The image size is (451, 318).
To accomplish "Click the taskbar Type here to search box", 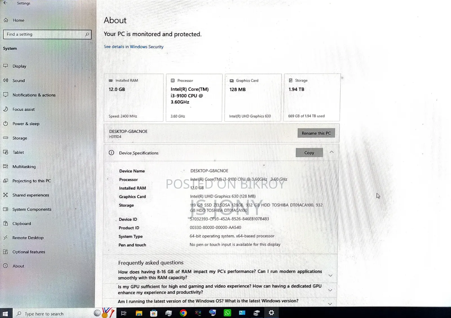I will [x=54, y=314].
